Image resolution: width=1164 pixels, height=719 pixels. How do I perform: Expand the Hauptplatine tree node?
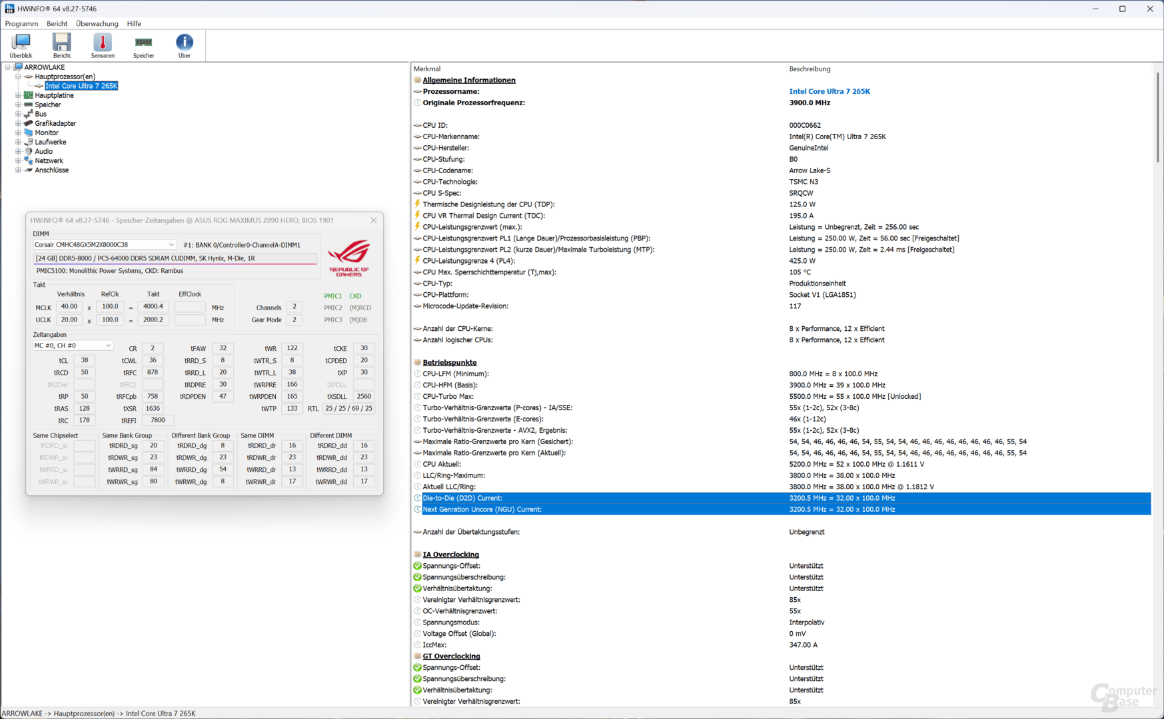pyautogui.click(x=19, y=95)
